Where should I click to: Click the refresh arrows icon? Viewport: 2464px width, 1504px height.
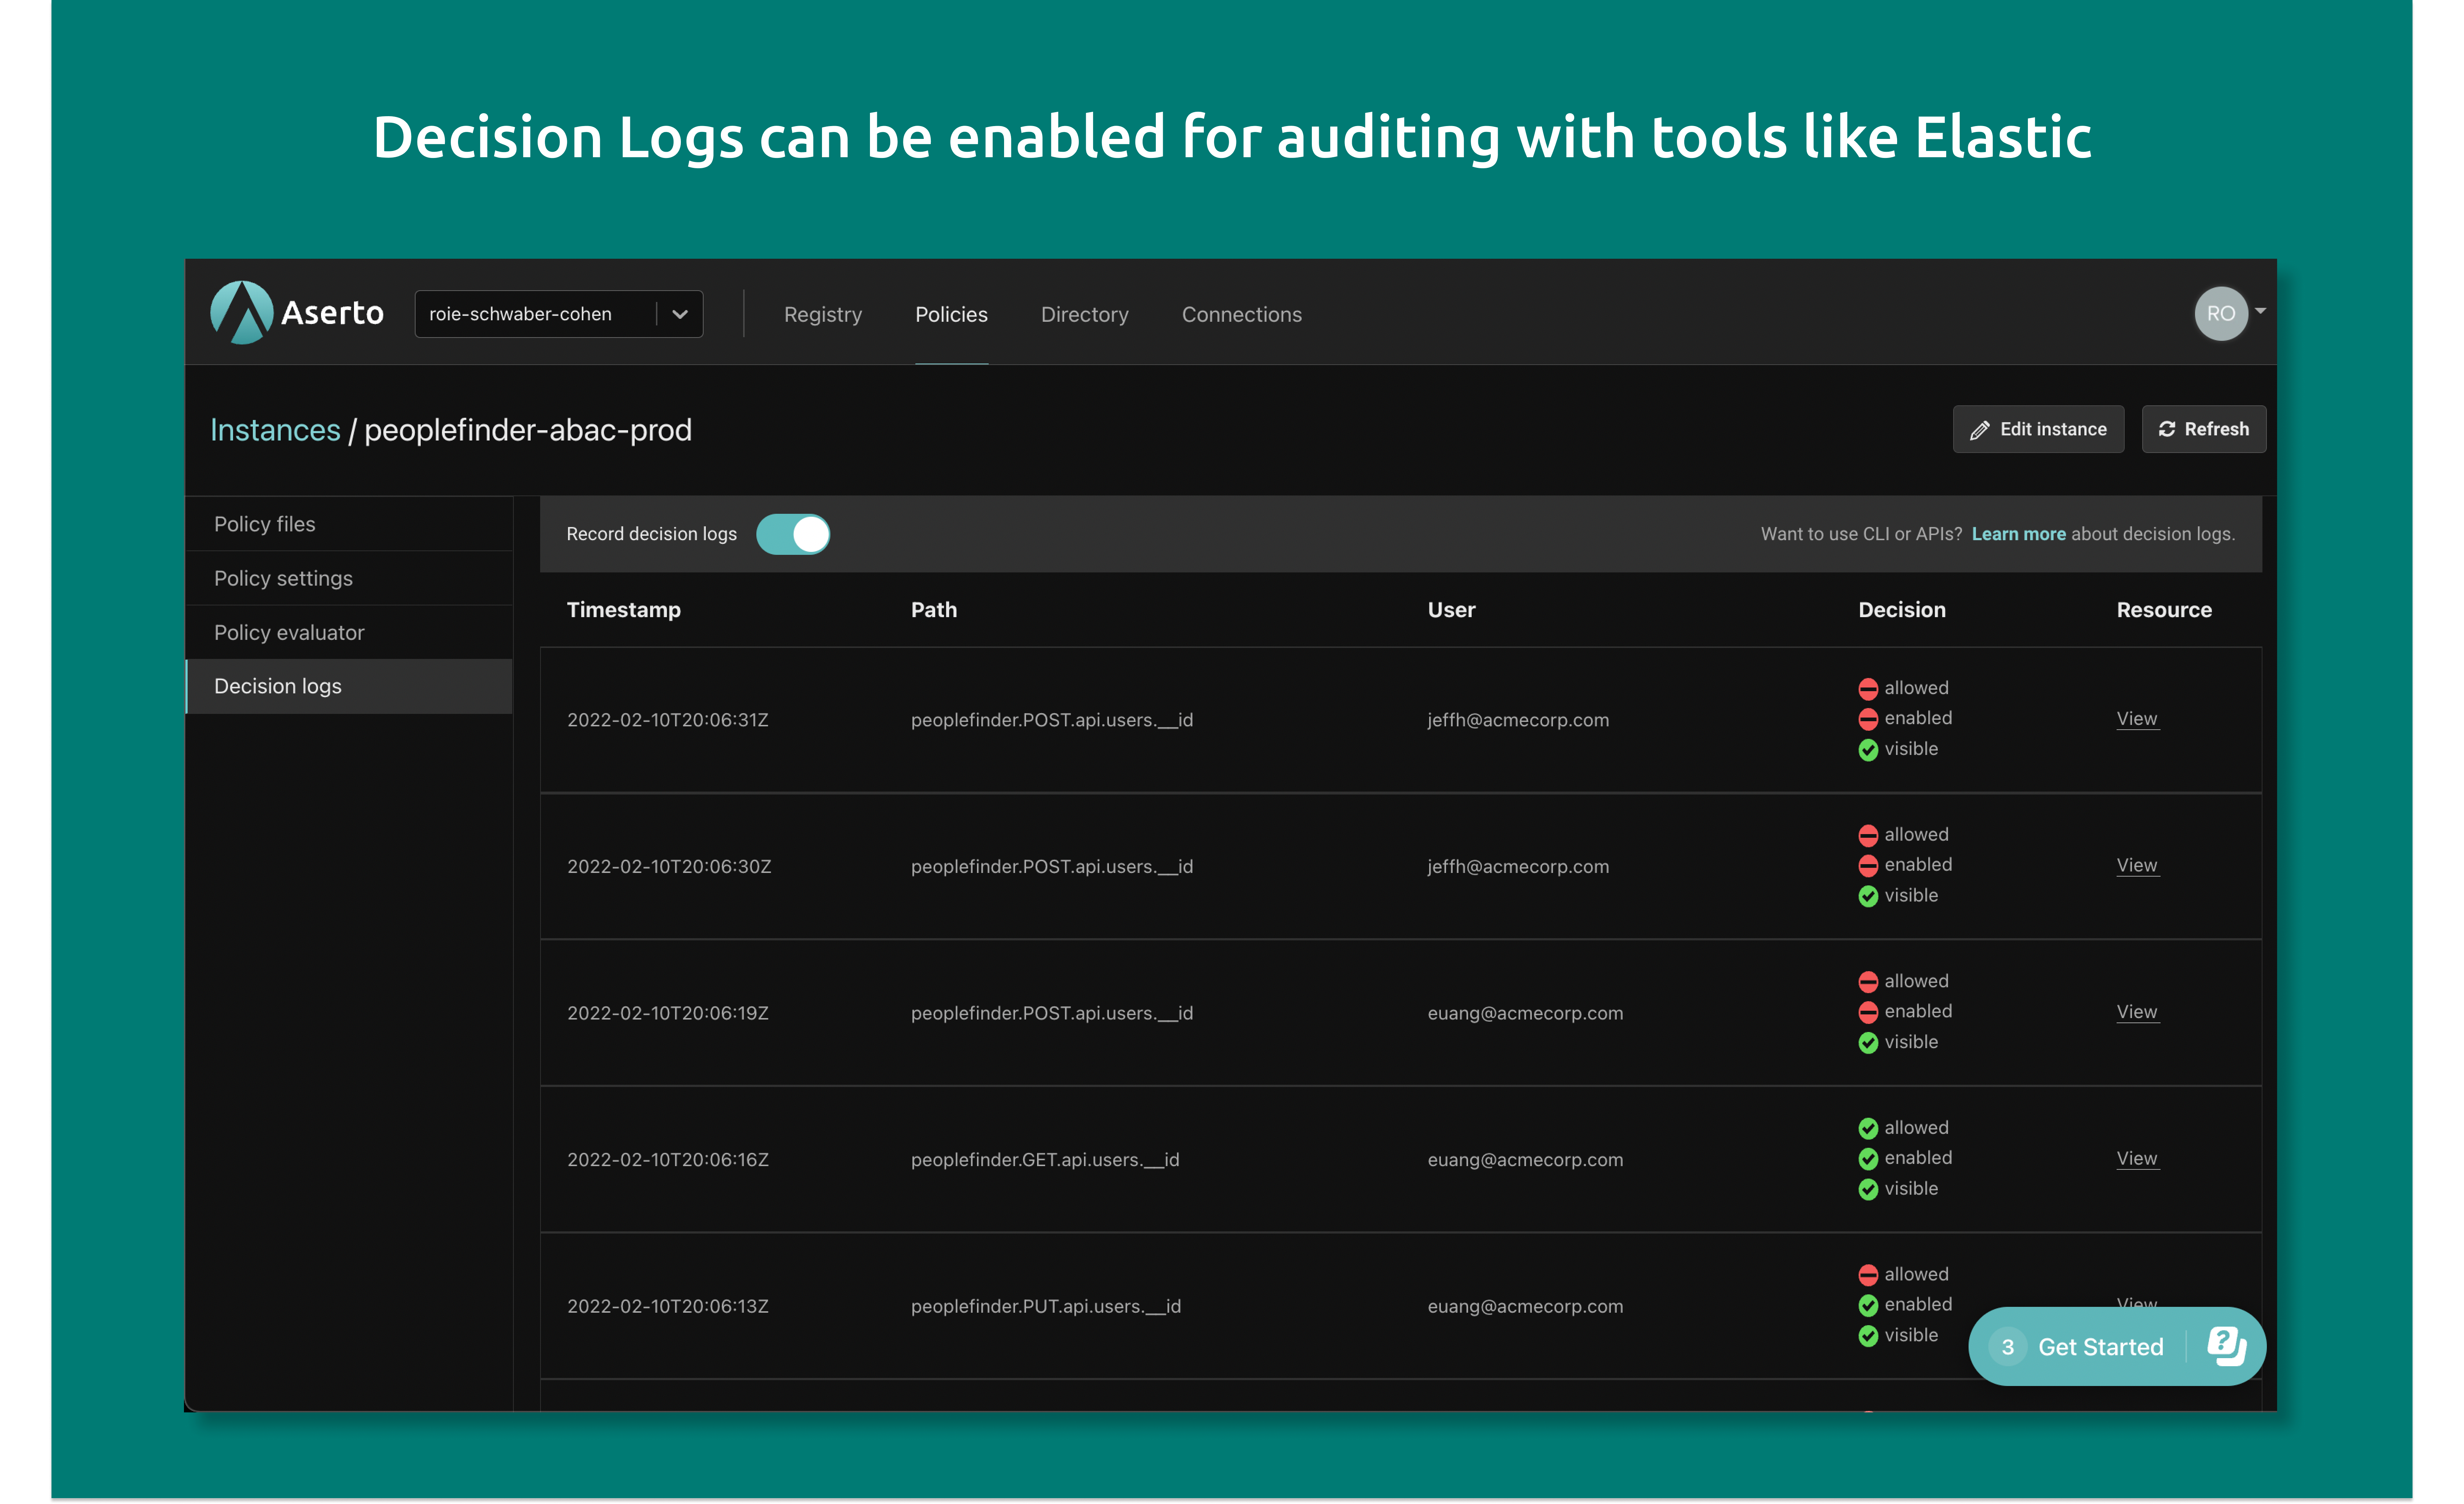click(x=2167, y=429)
